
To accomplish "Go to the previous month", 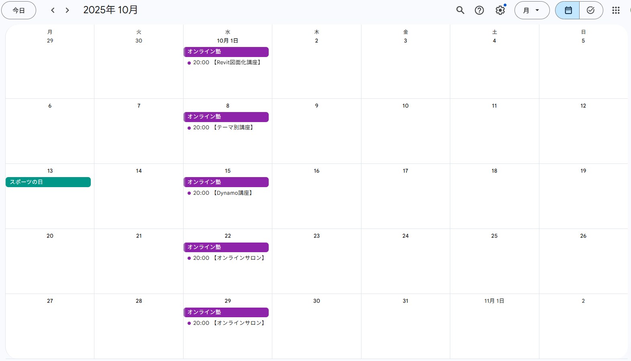I will click(x=53, y=10).
